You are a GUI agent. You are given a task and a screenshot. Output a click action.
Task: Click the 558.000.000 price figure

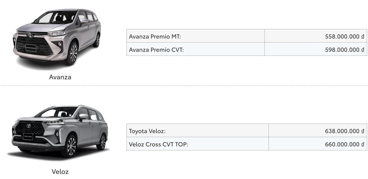click(342, 36)
